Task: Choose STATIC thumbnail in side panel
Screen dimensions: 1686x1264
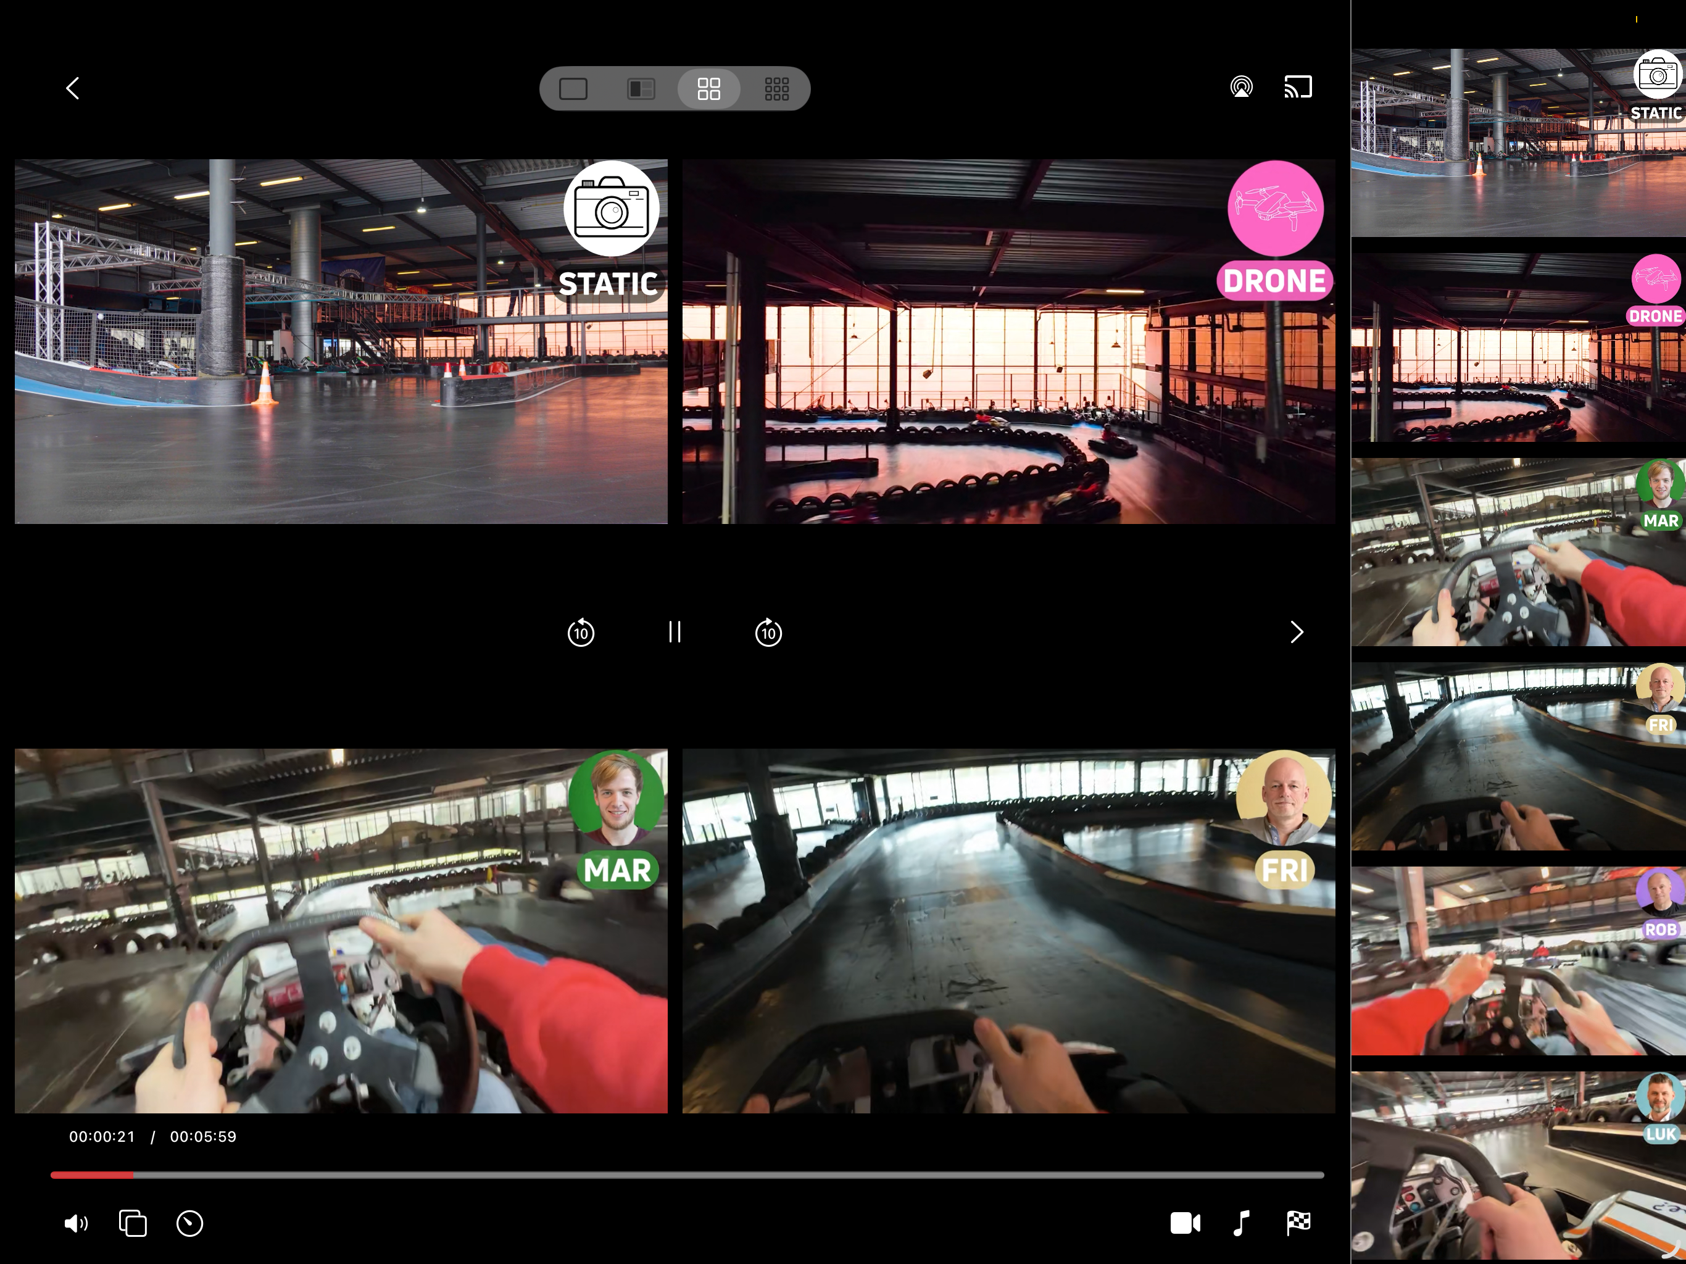Action: [1518, 143]
